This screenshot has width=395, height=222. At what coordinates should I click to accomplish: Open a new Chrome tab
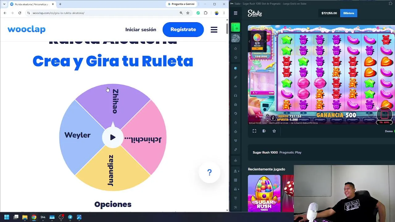[x=60, y=4]
